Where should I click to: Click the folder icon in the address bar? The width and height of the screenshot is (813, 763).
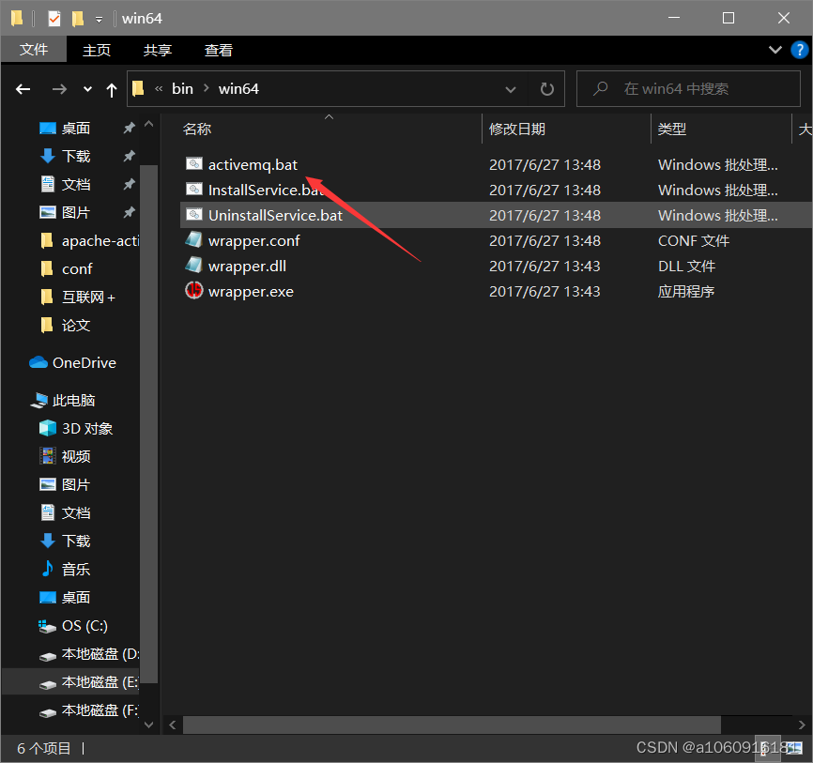[x=139, y=88]
